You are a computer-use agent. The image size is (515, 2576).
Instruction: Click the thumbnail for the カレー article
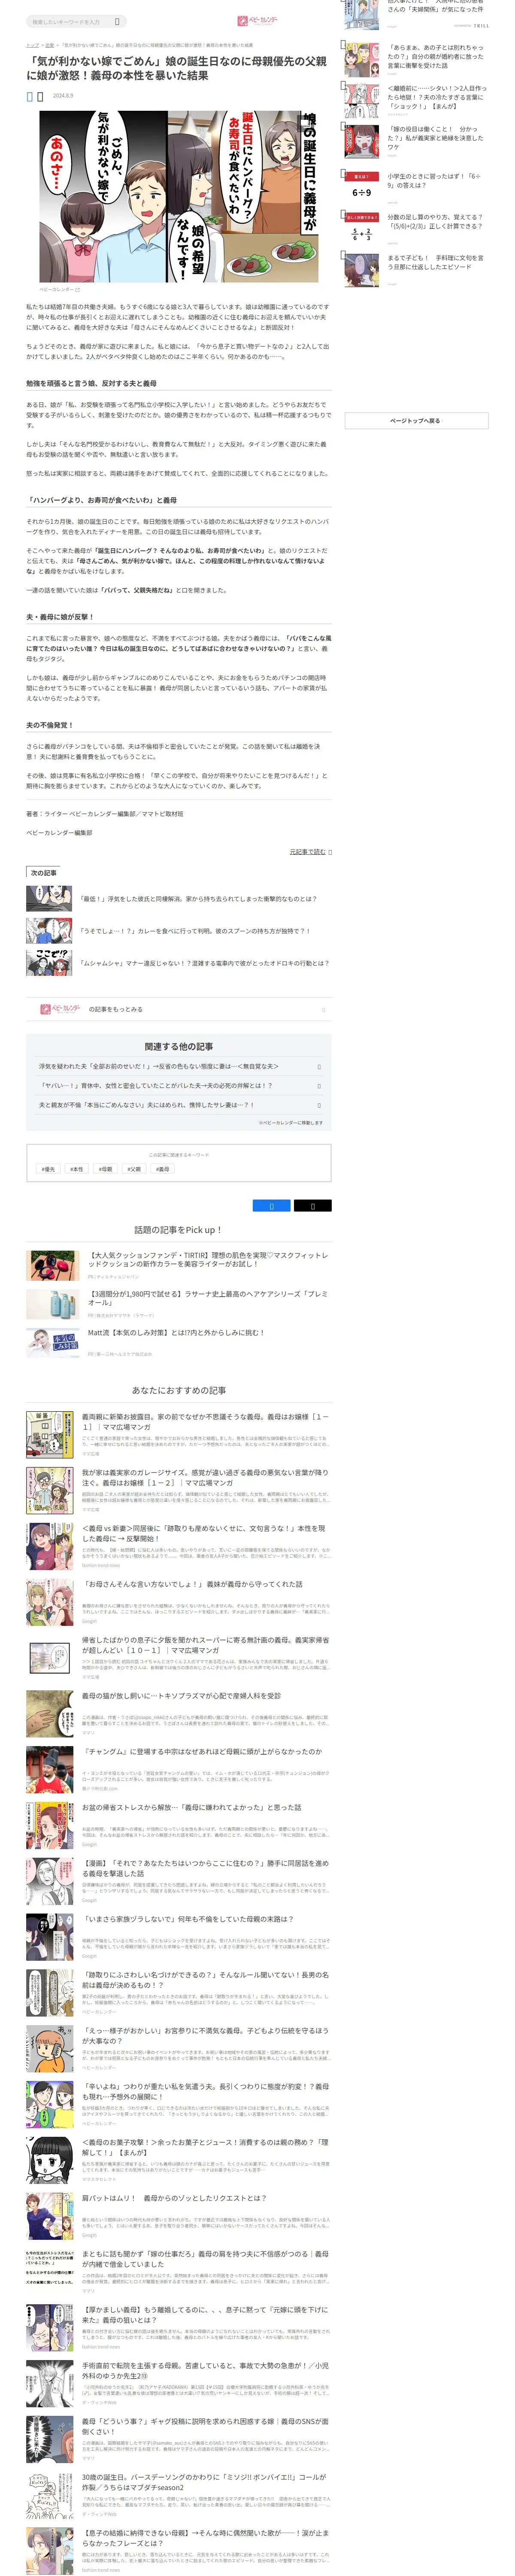click(49, 930)
